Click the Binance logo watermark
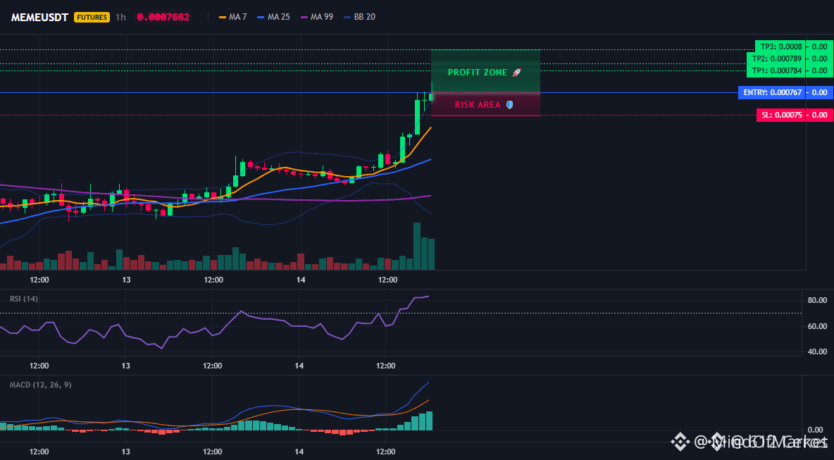The width and height of the screenshot is (834, 460). coord(679,442)
